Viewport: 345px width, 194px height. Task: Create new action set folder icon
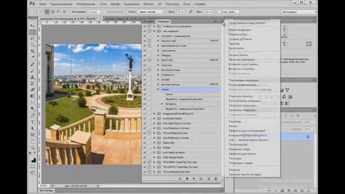(x=201, y=178)
